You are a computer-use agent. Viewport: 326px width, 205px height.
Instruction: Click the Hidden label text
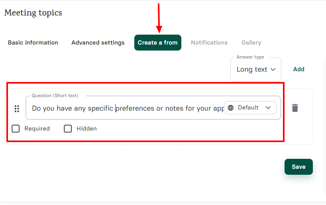[x=86, y=129]
